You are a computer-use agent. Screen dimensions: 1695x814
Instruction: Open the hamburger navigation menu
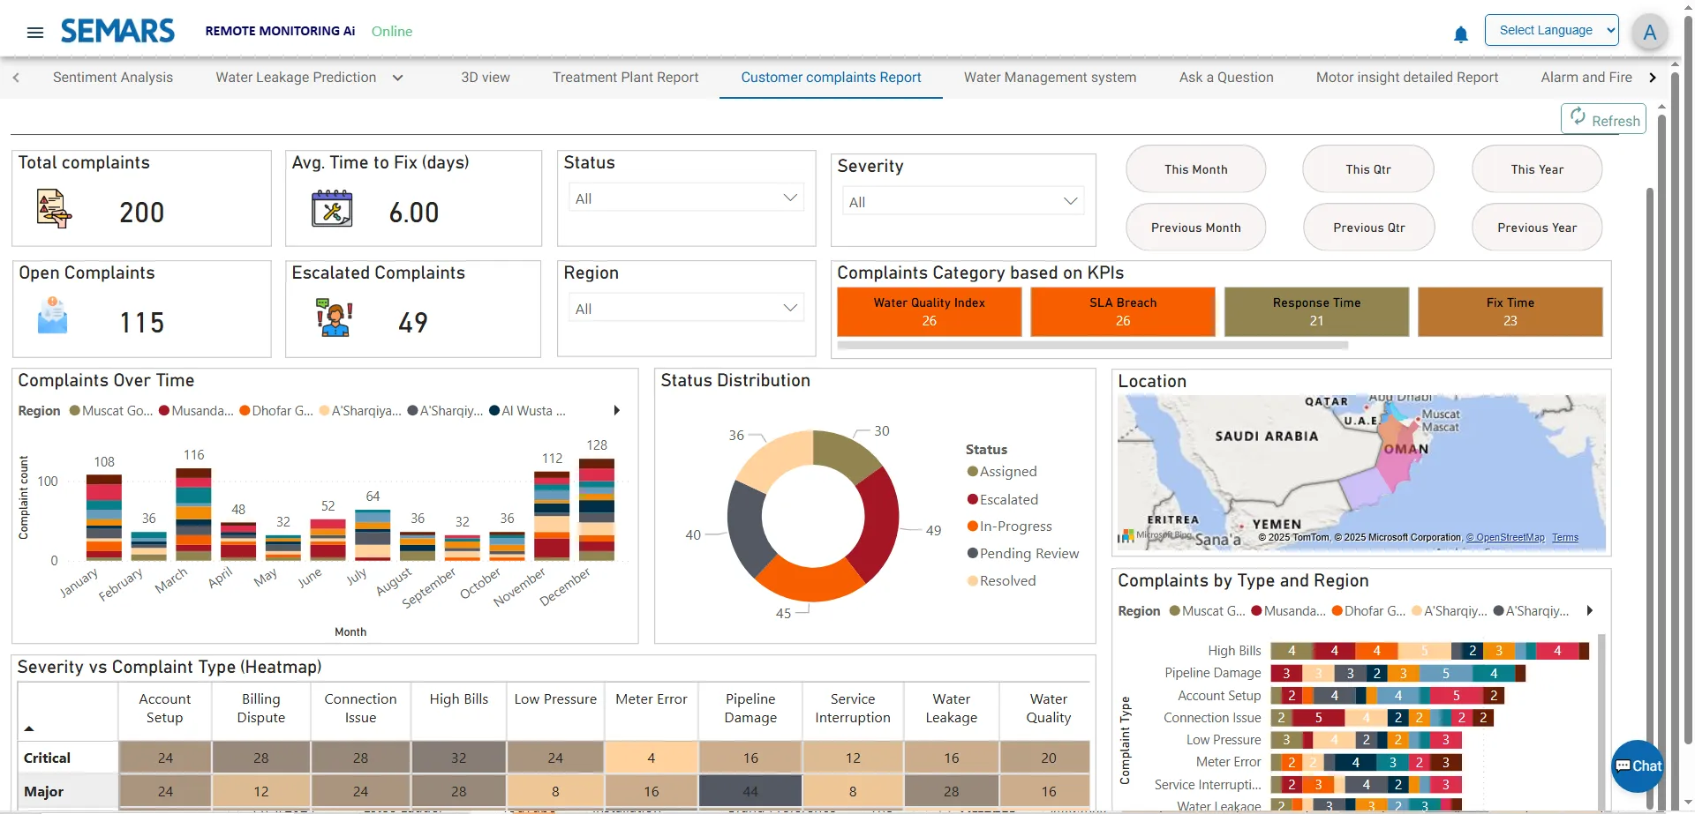click(x=35, y=33)
